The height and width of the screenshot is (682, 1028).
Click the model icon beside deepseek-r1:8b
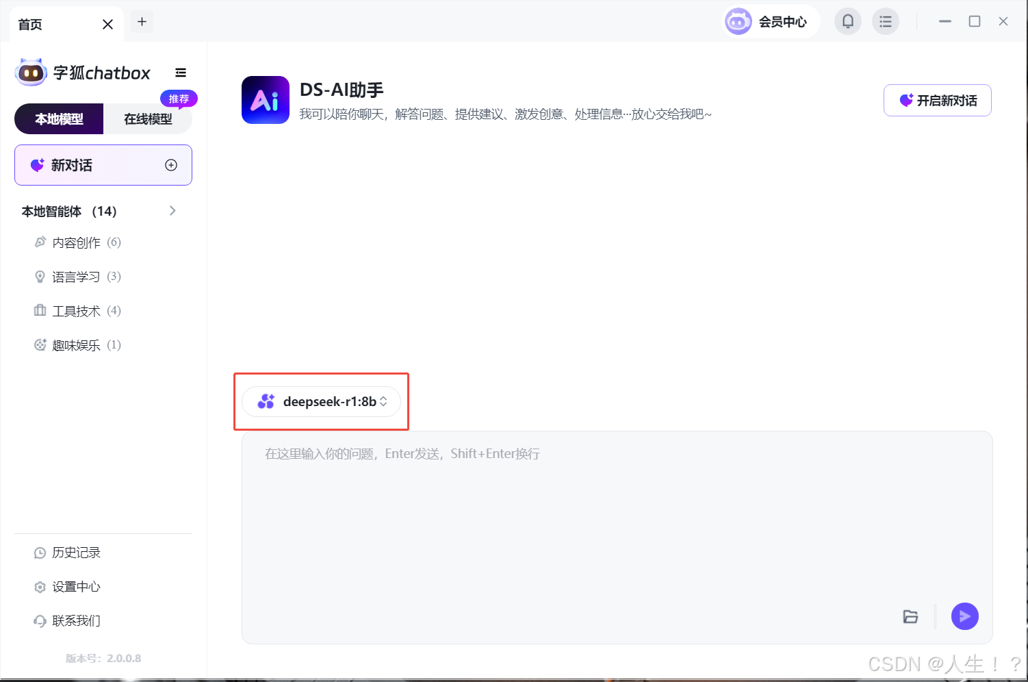click(x=266, y=401)
